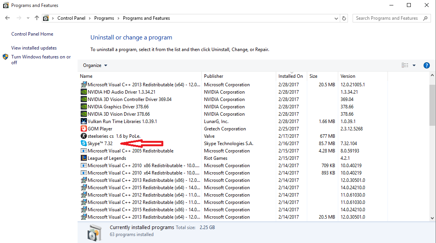Screen dimensions: 436x243
Task: Sort programs by Installed On column
Action: coord(291,76)
